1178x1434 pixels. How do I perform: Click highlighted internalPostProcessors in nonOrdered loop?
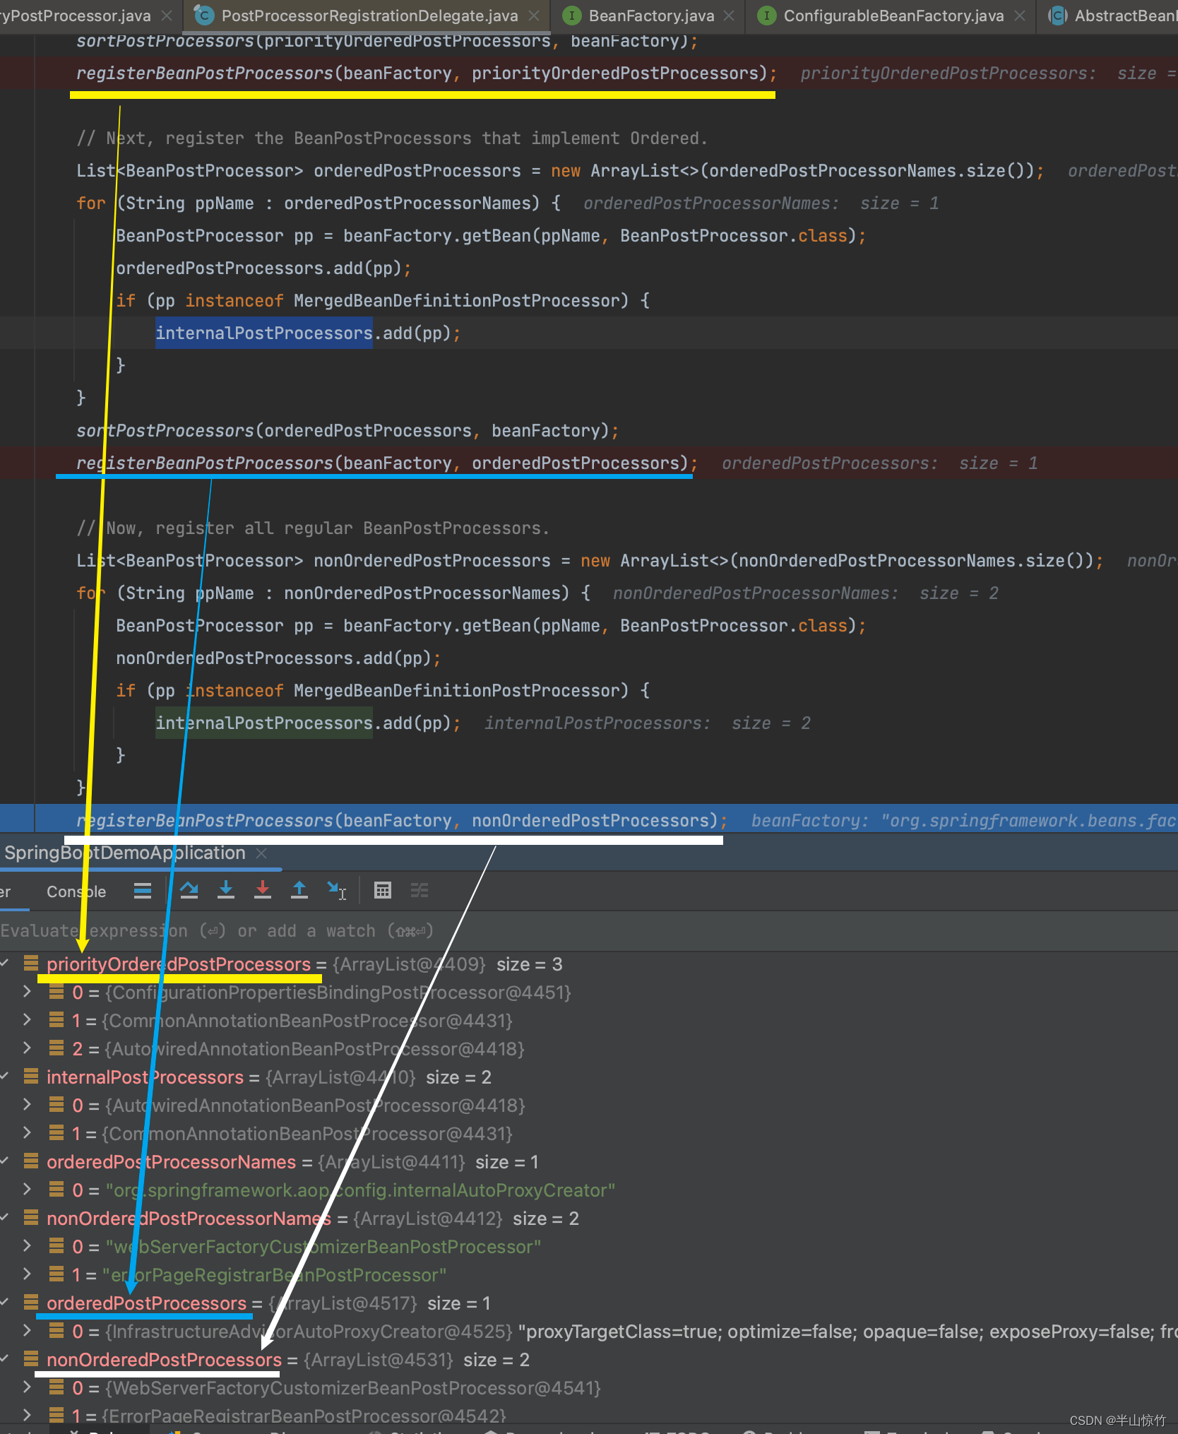point(264,723)
